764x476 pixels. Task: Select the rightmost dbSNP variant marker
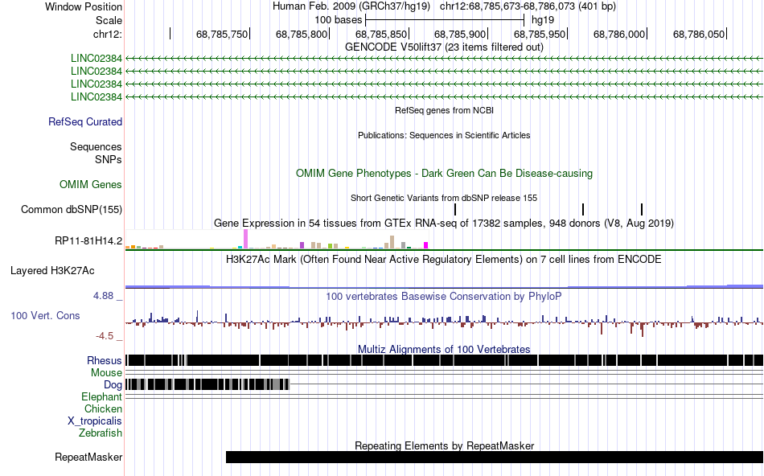(x=642, y=210)
